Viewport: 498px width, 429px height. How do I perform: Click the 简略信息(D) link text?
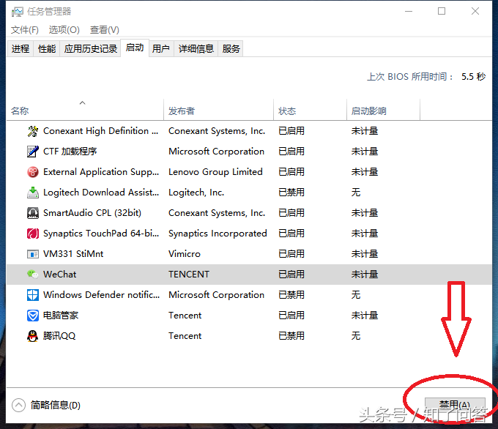[x=55, y=405]
